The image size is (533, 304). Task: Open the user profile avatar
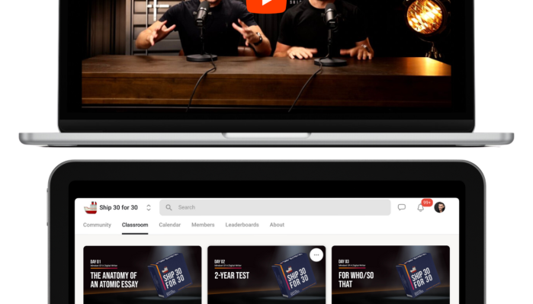[x=439, y=207]
